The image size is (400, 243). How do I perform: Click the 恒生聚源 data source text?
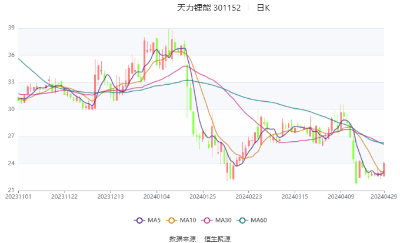217,239
